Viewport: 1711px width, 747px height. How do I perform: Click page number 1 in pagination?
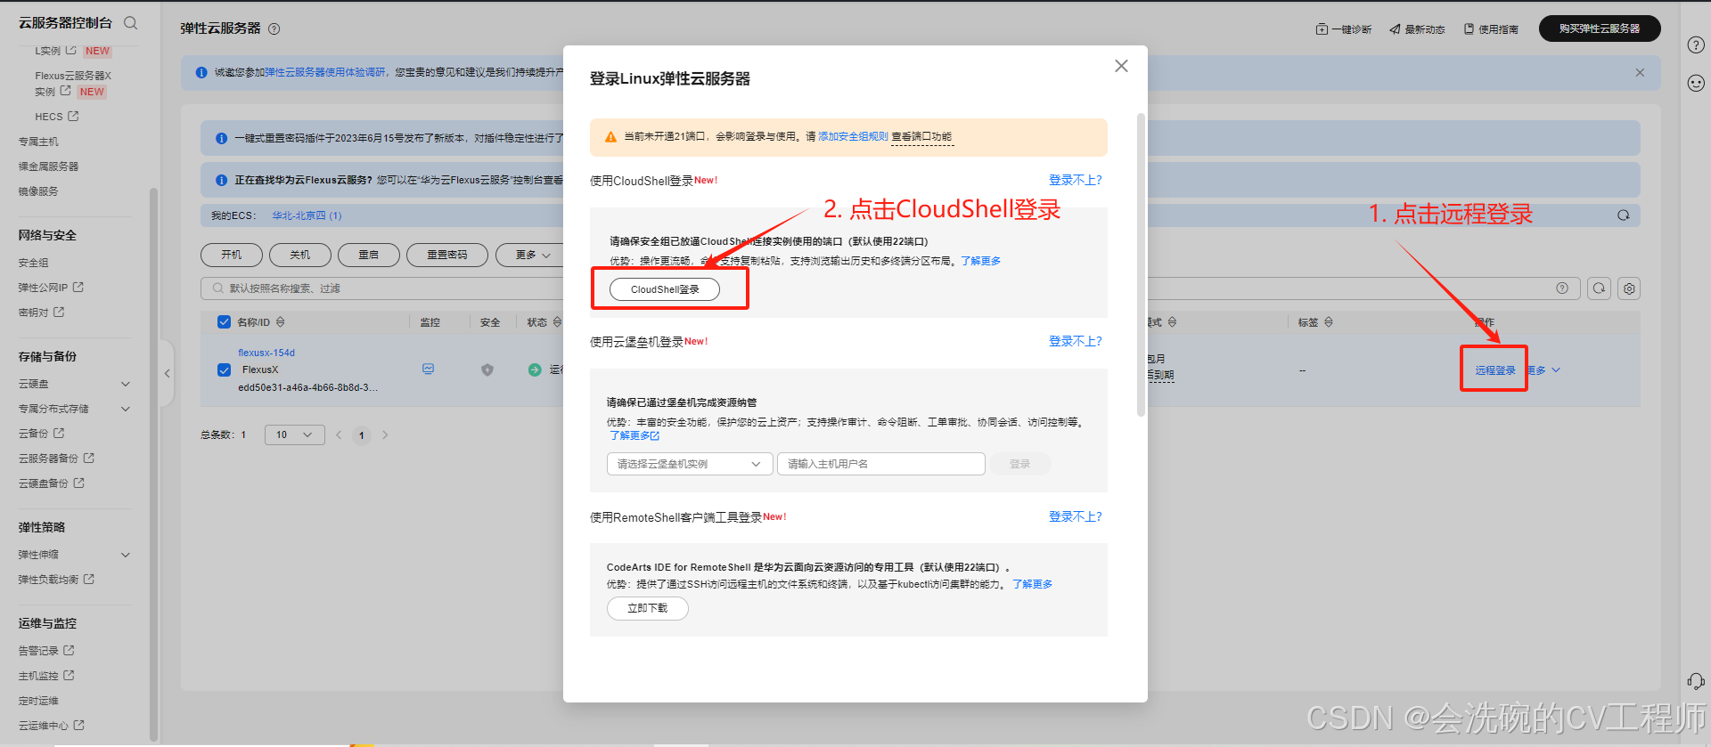(x=362, y=435)
